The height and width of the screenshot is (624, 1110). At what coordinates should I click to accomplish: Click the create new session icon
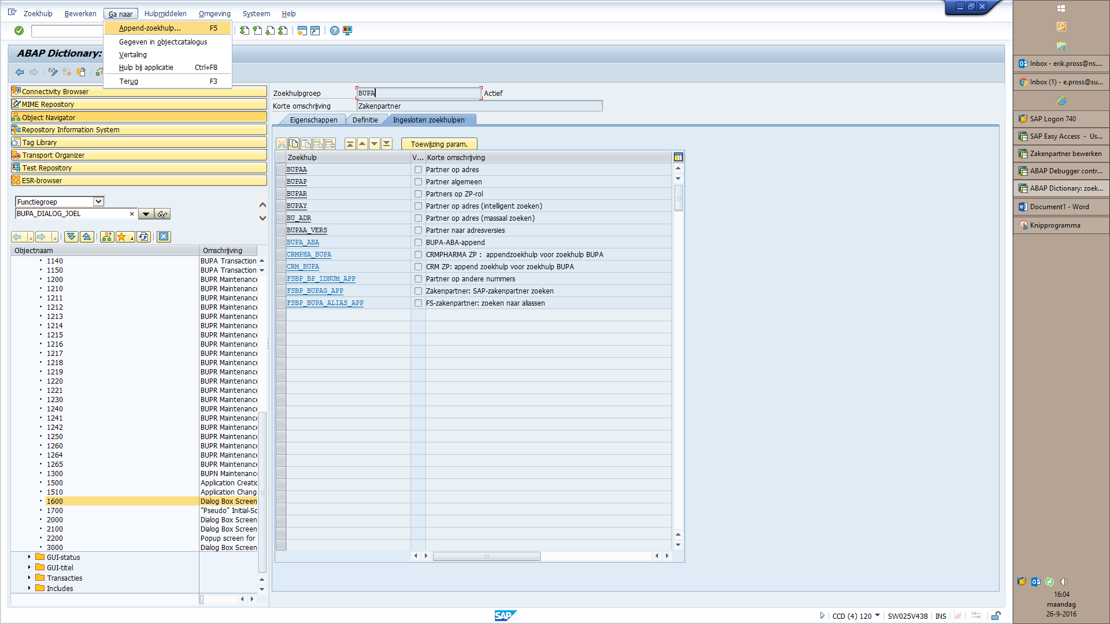[302, 31]
